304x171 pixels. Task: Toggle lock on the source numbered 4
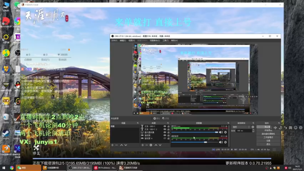click(168, 138)
